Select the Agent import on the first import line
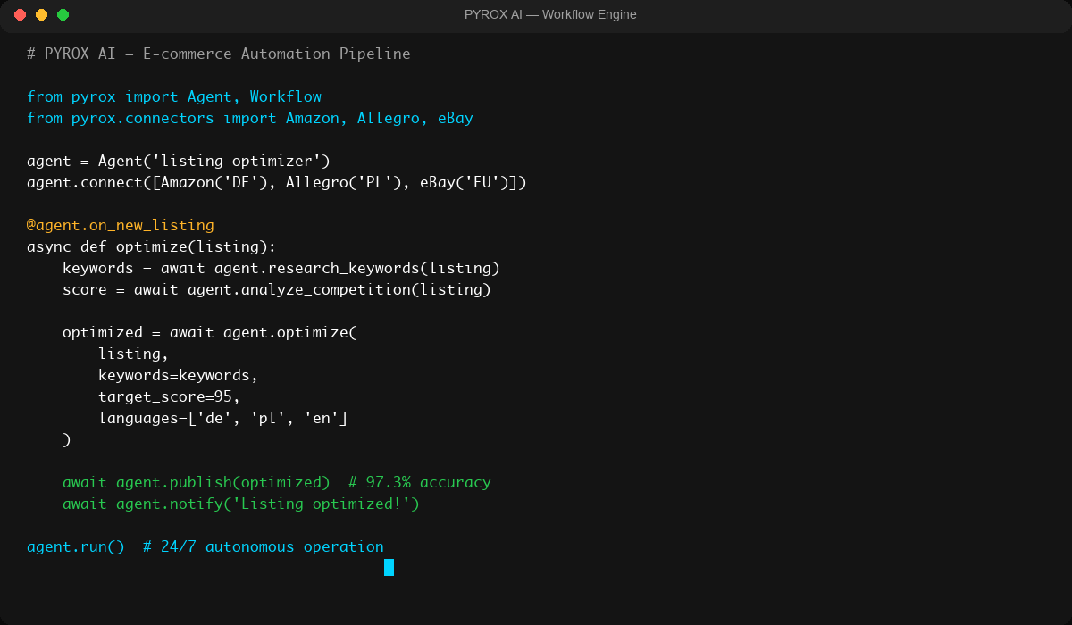 210,96
